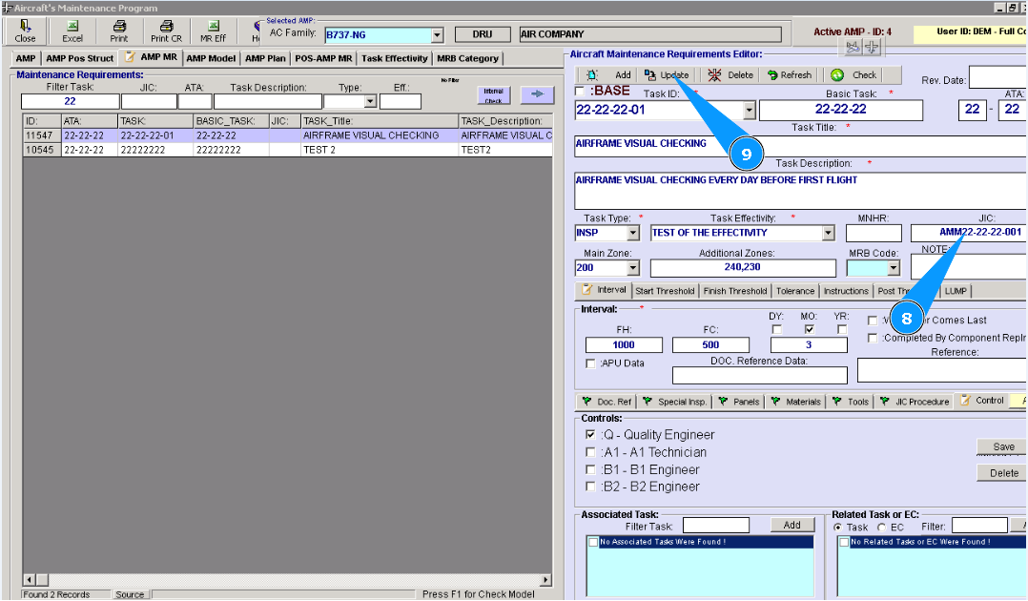Open the JIC Procedure tab
The height and width of the screenshot is (601, 1028).
pyautogui.click(x=915, y=402)
